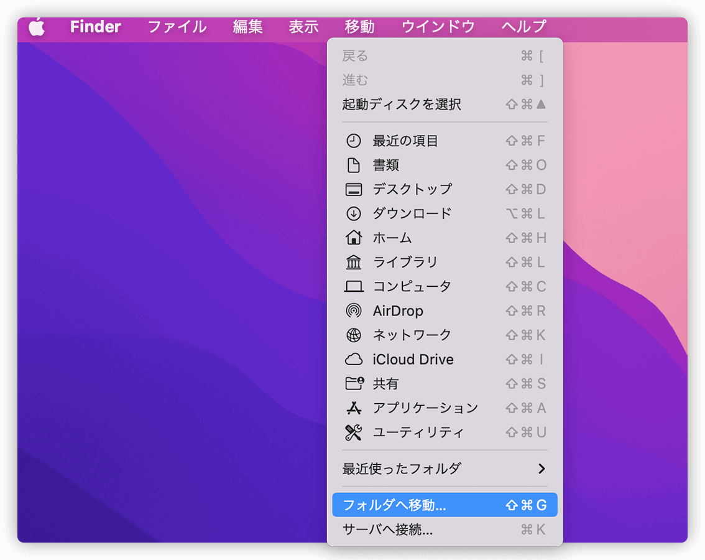Select コンピュータ text in the menu
705x560 pixels.
(x=412, y=286)
